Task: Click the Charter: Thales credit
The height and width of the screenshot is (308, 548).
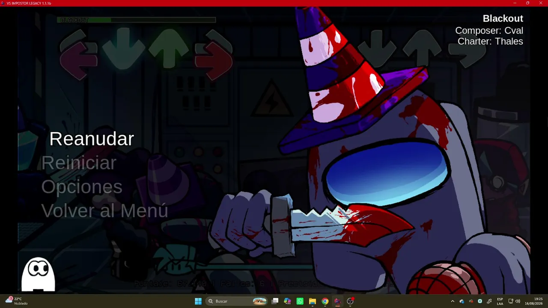Action: tap(490, 41)
